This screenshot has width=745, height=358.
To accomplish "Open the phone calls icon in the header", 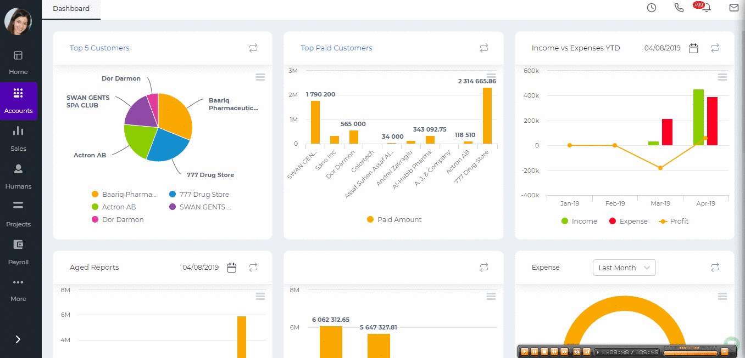I will point(679,8).
